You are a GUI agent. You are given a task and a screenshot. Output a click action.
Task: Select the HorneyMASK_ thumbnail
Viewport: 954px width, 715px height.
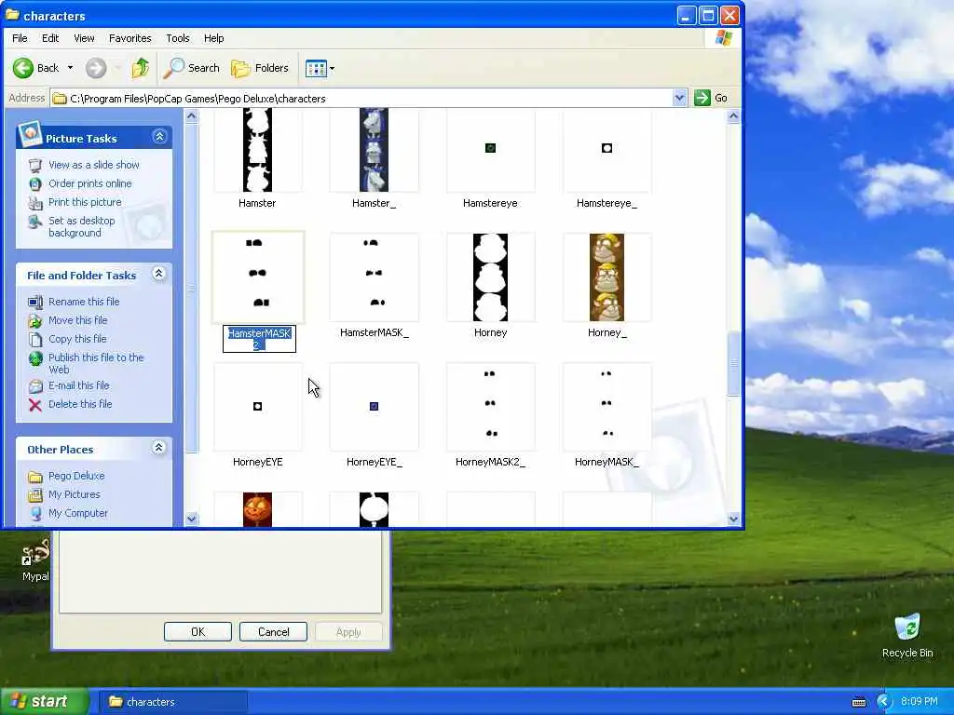607,407
